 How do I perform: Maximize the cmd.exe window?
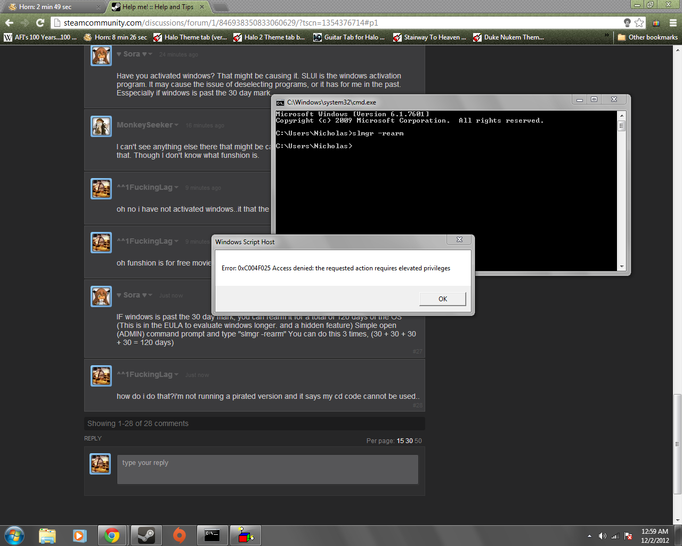click(x=594, y=99)
